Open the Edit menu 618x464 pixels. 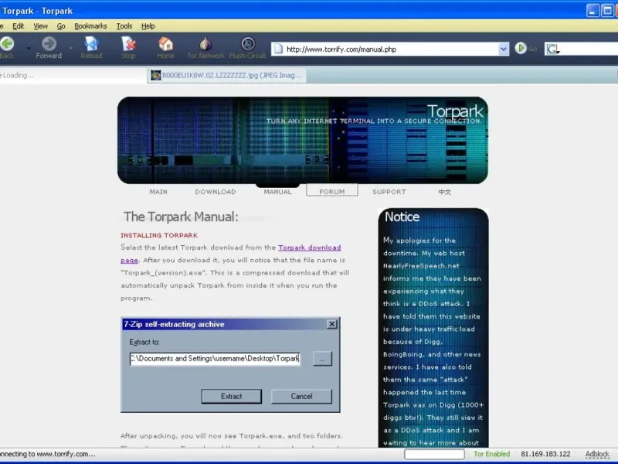18,26
